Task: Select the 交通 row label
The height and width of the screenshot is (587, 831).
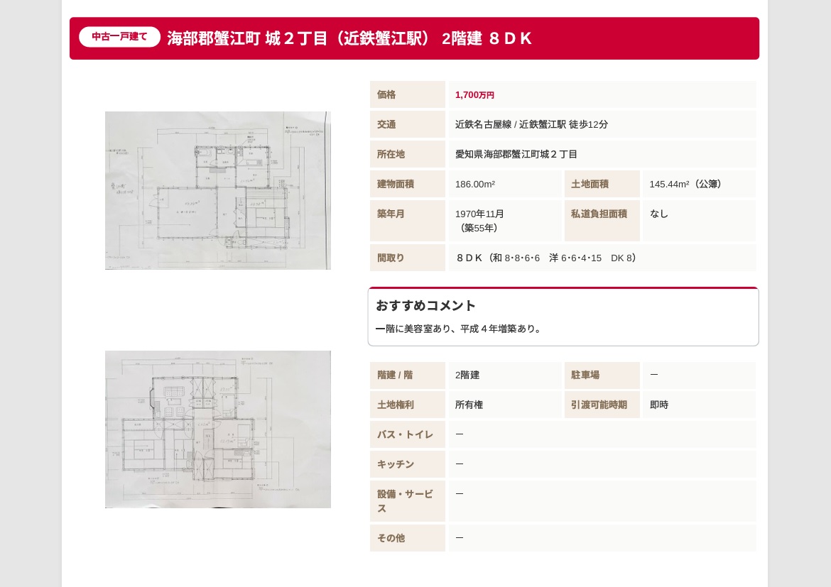Action: point(386,124)
